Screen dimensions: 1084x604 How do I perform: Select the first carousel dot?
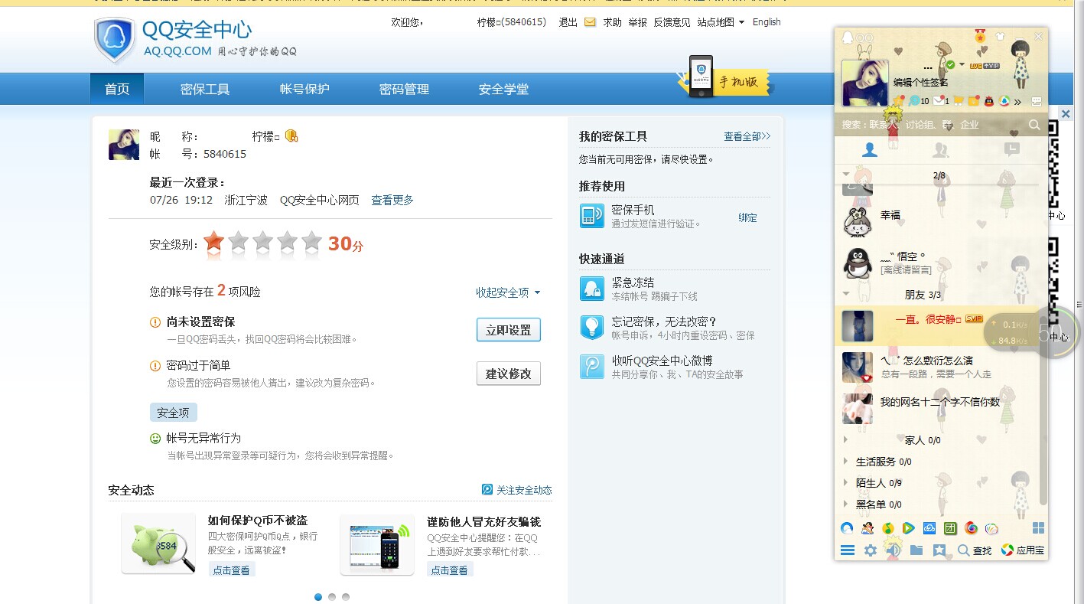pos(318,597)
